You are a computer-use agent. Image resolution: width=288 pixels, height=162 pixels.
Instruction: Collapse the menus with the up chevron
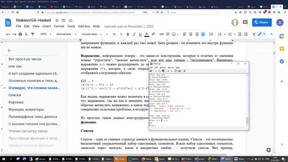click(271, 34)
